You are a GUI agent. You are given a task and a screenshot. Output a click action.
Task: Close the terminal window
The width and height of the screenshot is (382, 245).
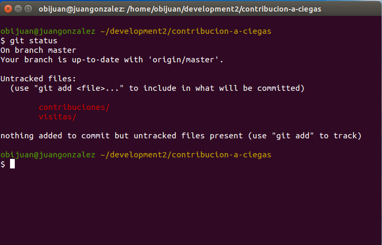[7, 8]
